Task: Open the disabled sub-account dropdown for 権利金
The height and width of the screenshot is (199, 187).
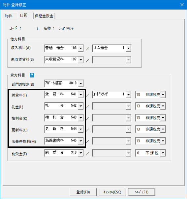Action: [x=129, y=118]
